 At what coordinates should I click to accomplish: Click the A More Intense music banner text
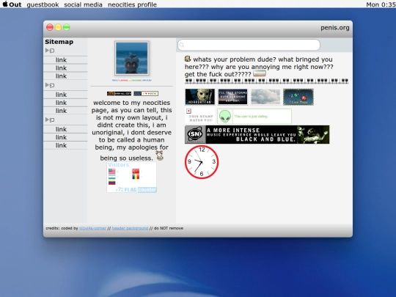point(251,134)
